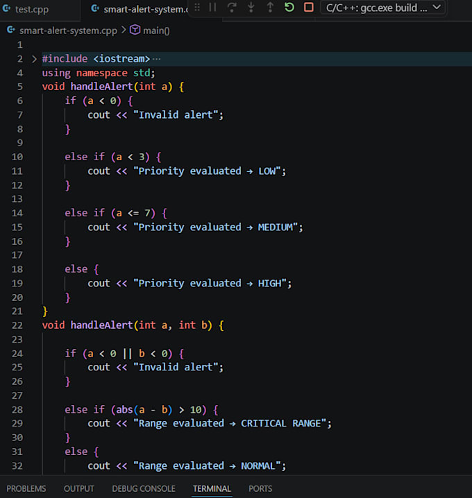Click the Step Out debug arrow
The height and width of the screenshot is (498, 472).
[x=270, y=7]
